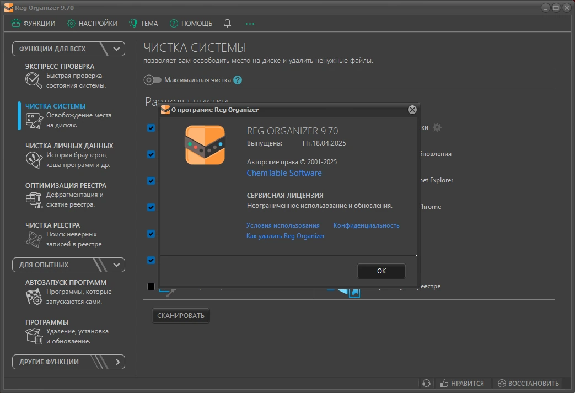Image resolution: width=575 pixels, height=393 pixels.
Task: Select the Чистка реестра broom icon
Action: pyautogui.click(x=34, y=239)
